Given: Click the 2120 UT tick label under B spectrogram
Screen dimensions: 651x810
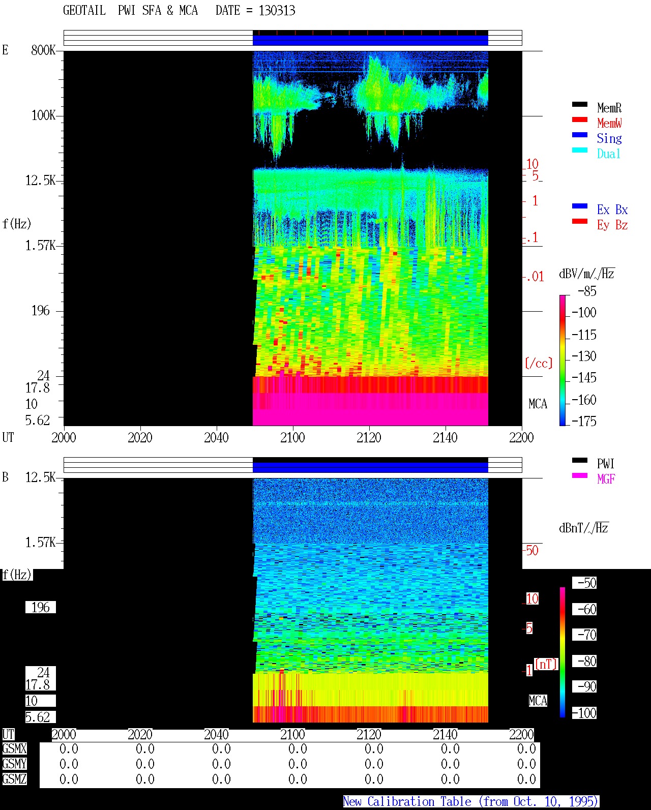Looking at the screenshot, I should (369, 735).
